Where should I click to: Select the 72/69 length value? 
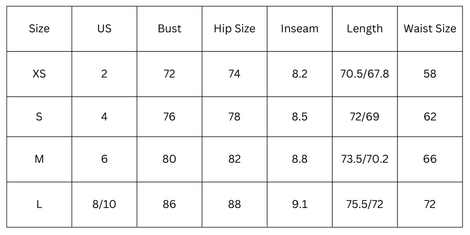click(365, 117)
